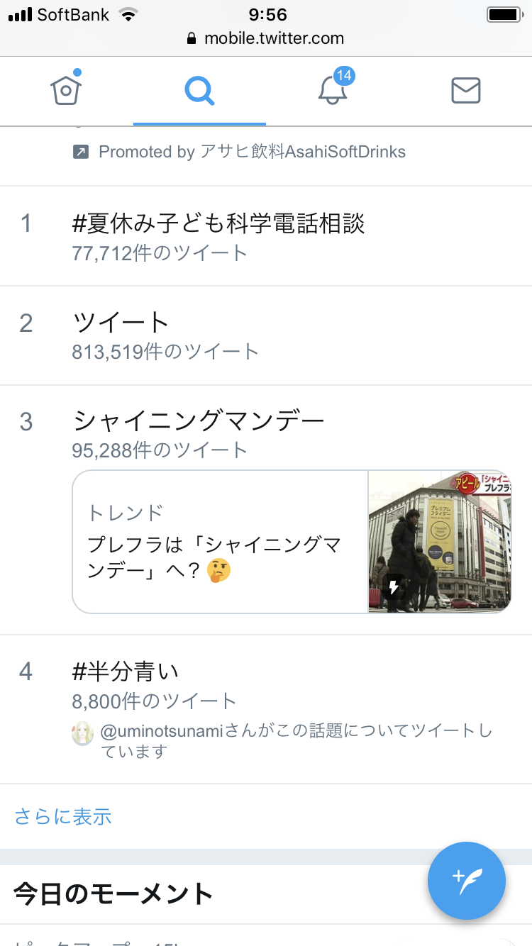Open the Messages envelope icon
The image size is (532, 946).
pos(466,91)
